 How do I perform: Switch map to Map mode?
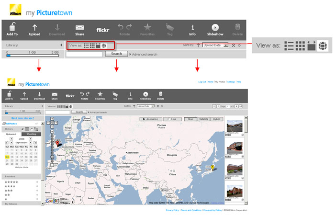click(190, 119)
